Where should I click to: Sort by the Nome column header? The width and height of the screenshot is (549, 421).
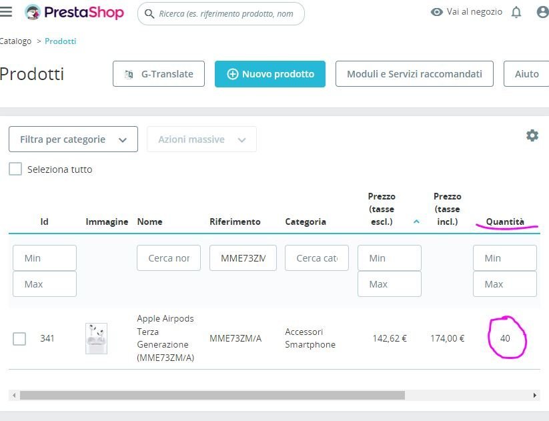[150, 222]
